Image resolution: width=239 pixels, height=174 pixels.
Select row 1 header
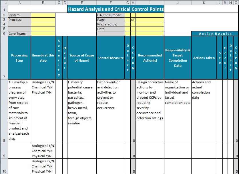[x=4, y=9]
